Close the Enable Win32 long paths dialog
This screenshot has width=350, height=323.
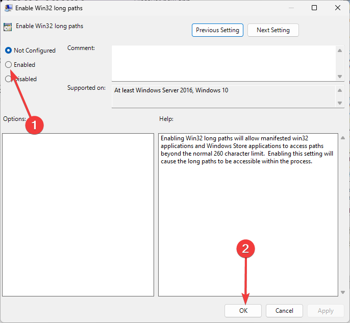pos(338,8)
